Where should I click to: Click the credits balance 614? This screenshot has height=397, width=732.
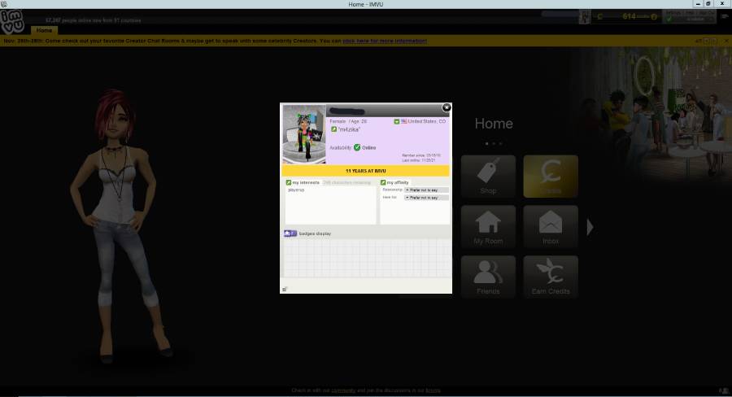click(x=629, y=16)
